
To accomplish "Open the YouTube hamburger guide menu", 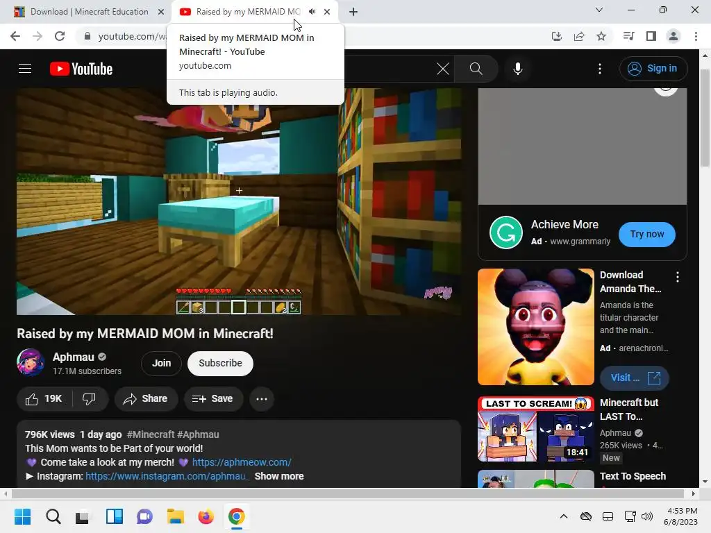I will (x=25, y=69).
